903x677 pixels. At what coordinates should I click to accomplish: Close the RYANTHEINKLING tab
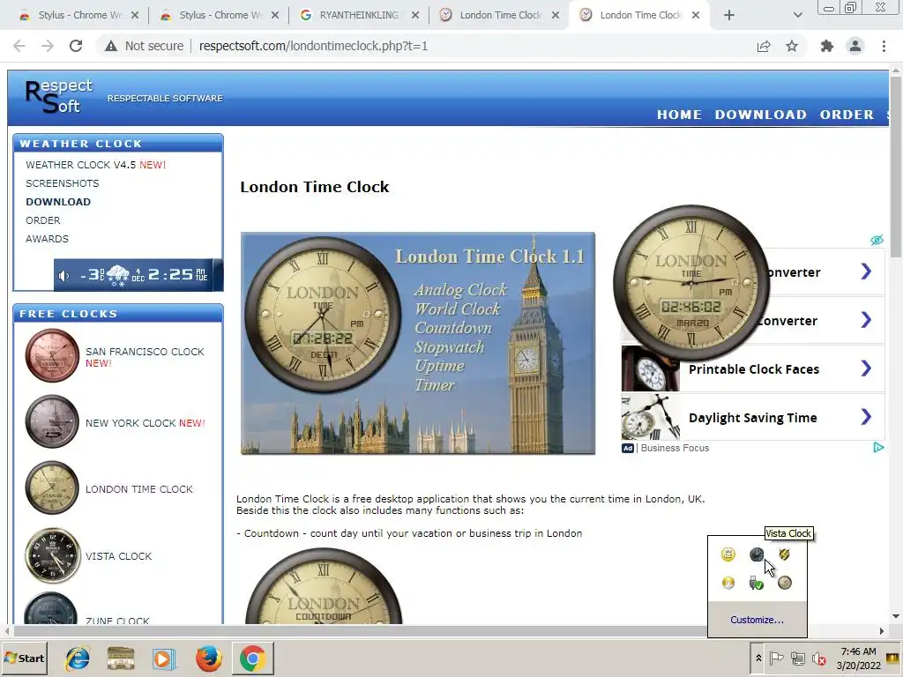tap(415, 15)
